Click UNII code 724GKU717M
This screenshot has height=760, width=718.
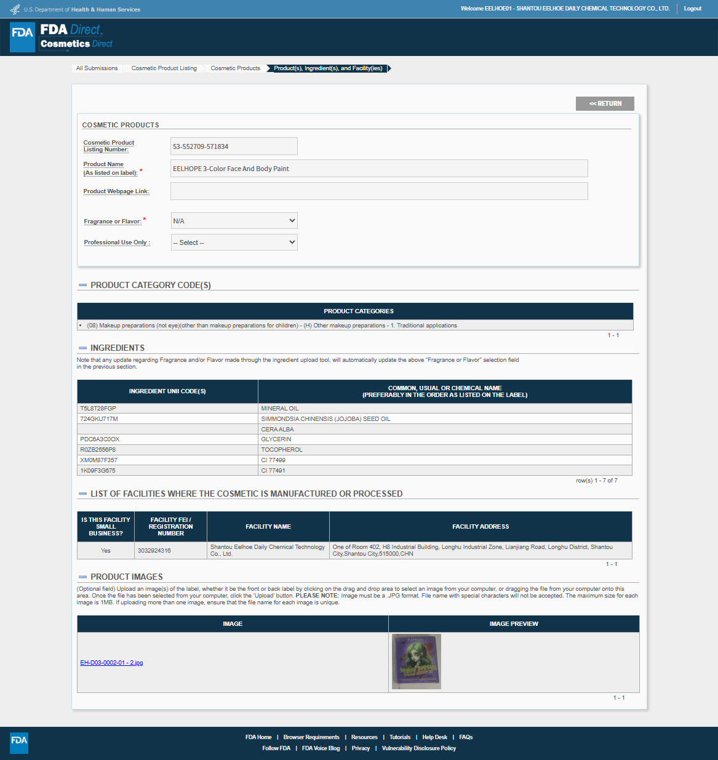coord(167,419)
